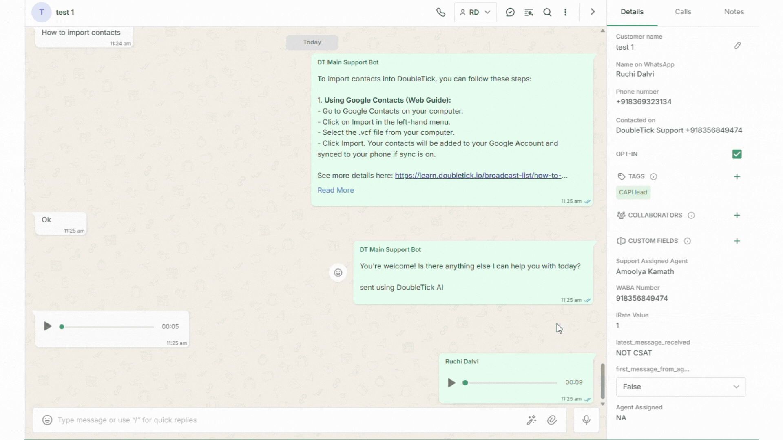783x440 pixels.
Task: Play the 00:05 received voice message
Action: click(48, 326)
